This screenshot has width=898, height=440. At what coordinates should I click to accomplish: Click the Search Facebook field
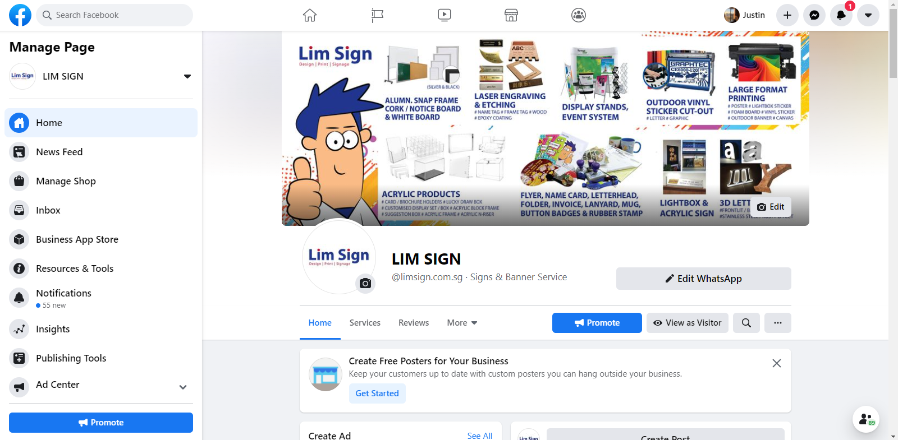point(114,15)
